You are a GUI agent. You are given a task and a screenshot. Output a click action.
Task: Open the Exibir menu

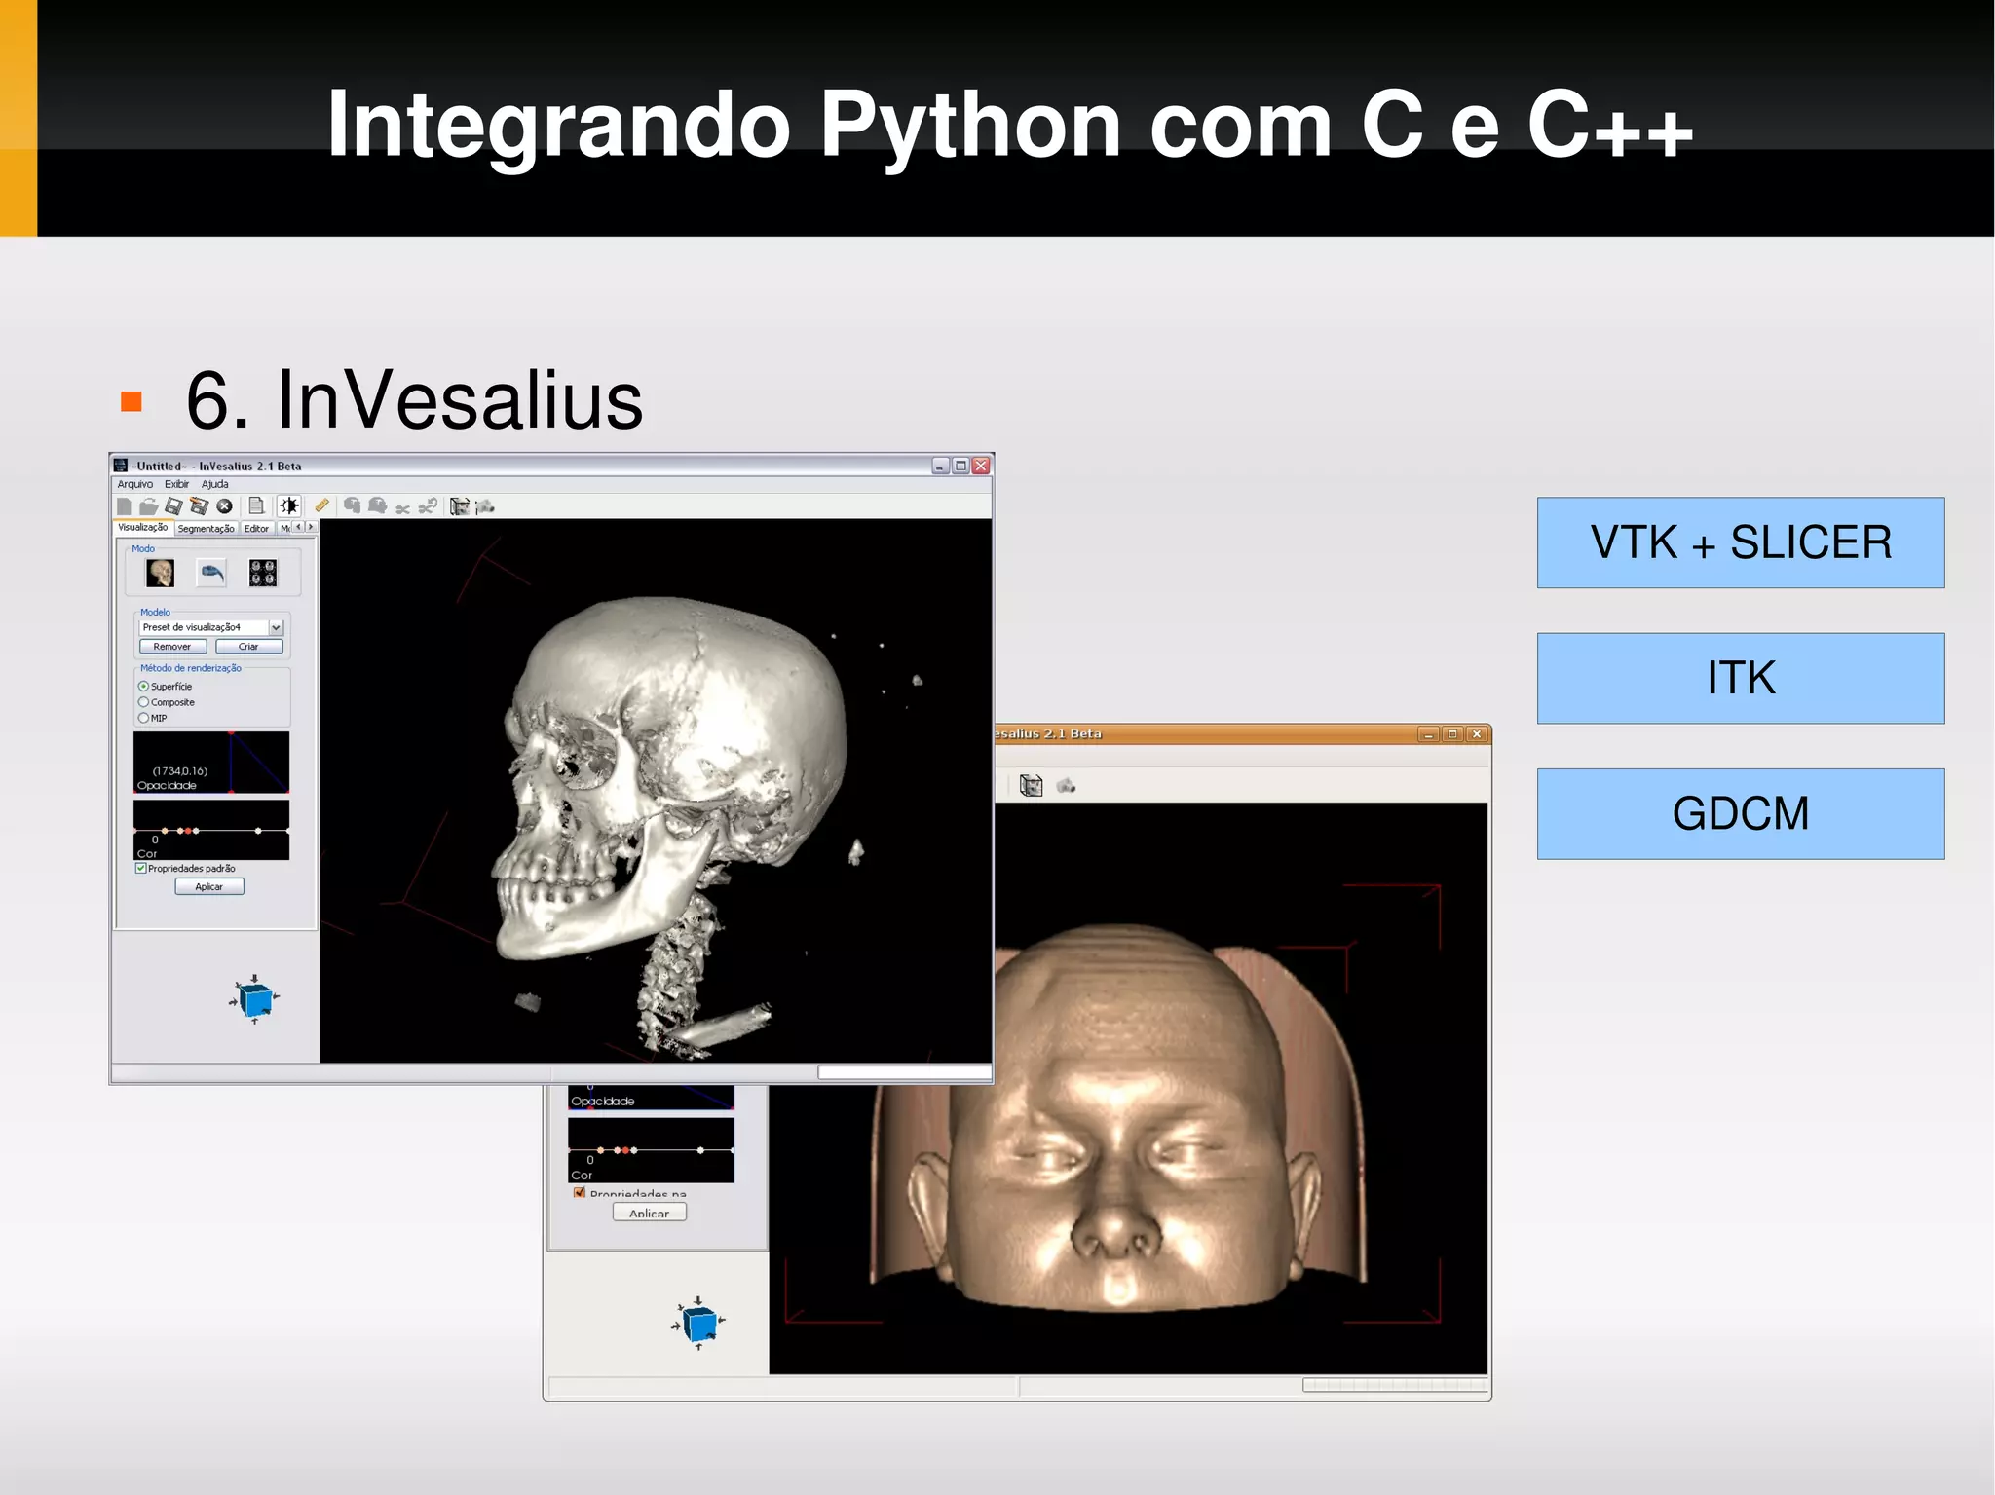pyautogui.click(x=177, y=484)
